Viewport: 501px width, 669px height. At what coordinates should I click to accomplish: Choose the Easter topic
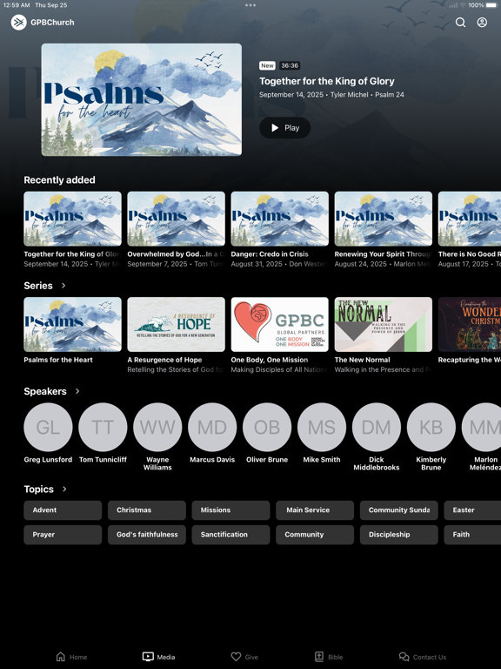pyautogui.click(x=472, y=510)
